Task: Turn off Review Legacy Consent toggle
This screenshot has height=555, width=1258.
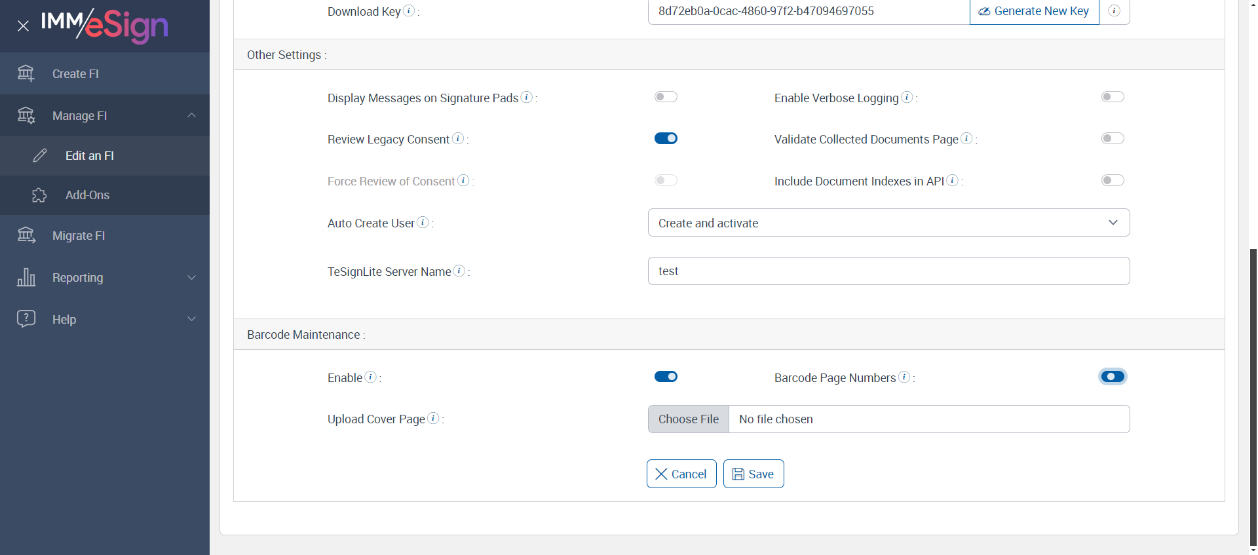Action: (666, 138)
